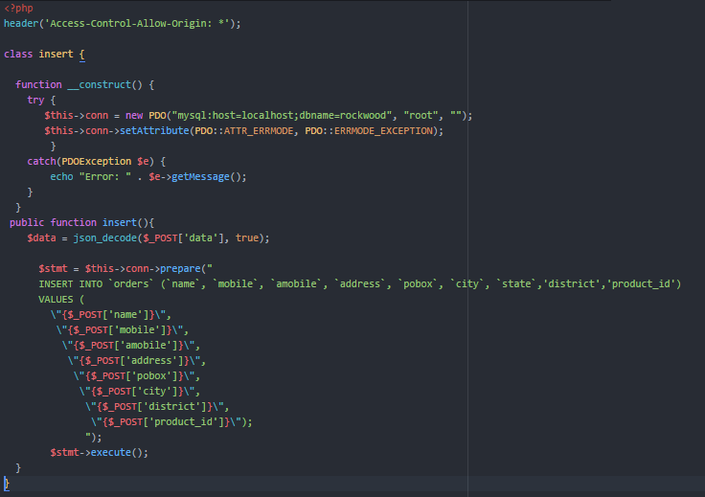Click the 'product_id' column in INSERT list
Screen dimensions: 705x497
[x=640, y=284]
